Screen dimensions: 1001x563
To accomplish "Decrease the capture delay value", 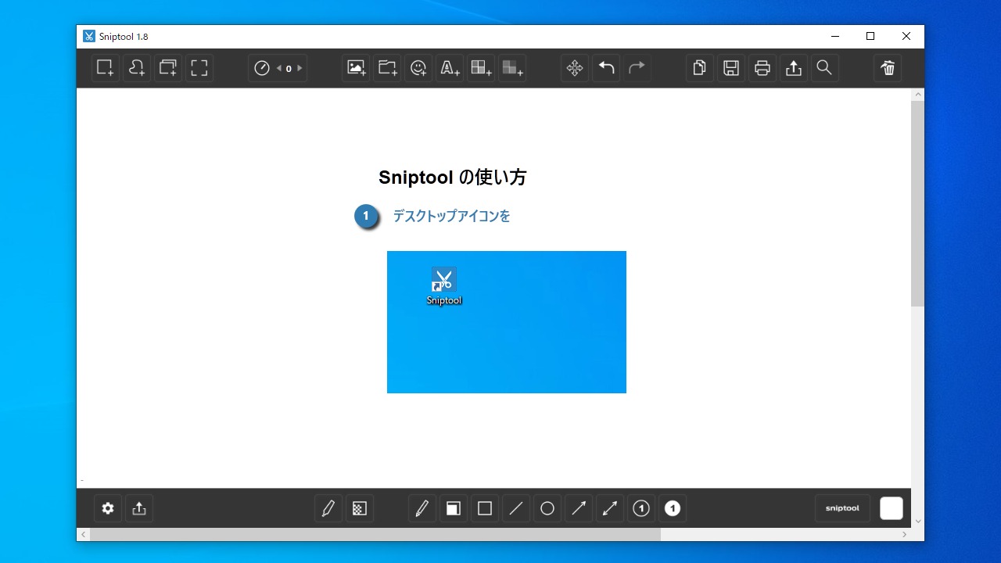I will coord(279,68).
